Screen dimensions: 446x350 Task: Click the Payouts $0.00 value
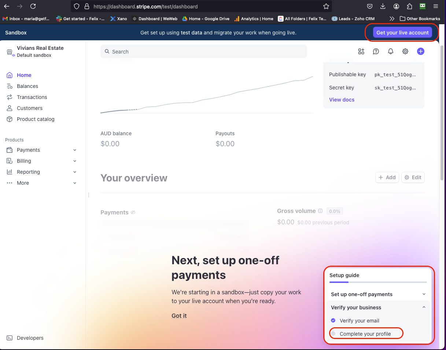coord(225,144)
